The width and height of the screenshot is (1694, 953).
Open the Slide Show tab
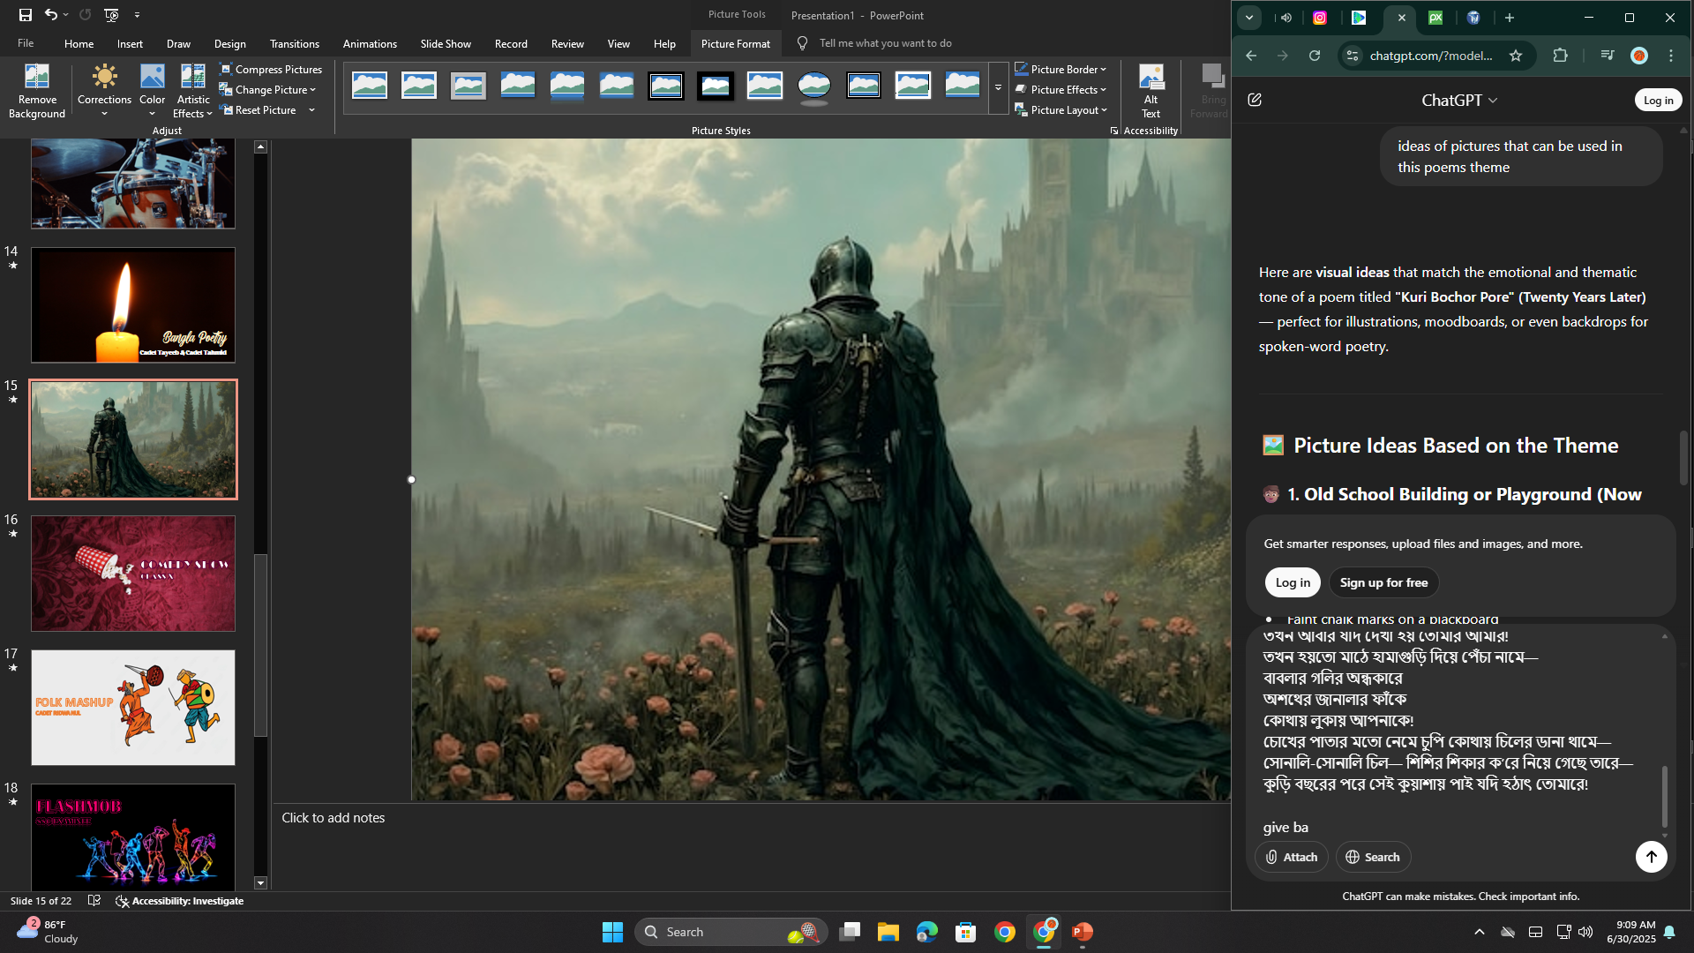(446, 43)
